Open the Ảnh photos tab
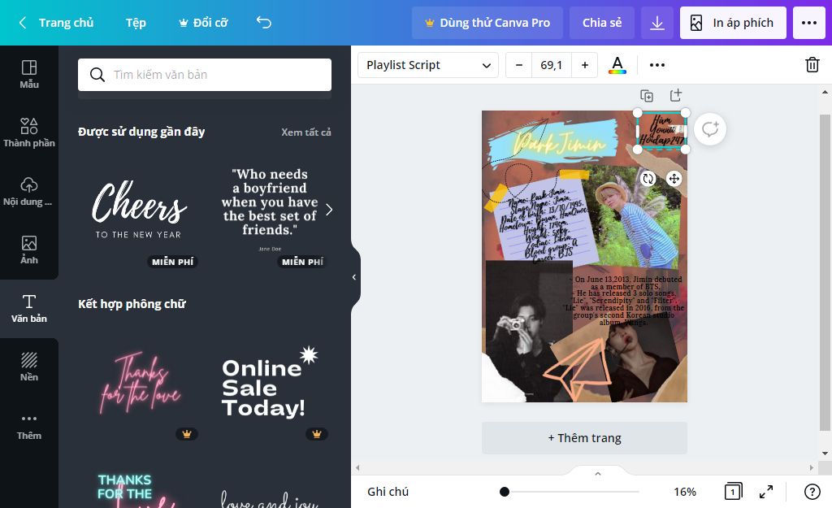The height and width of the screenshot is (508, 832). 29,250
